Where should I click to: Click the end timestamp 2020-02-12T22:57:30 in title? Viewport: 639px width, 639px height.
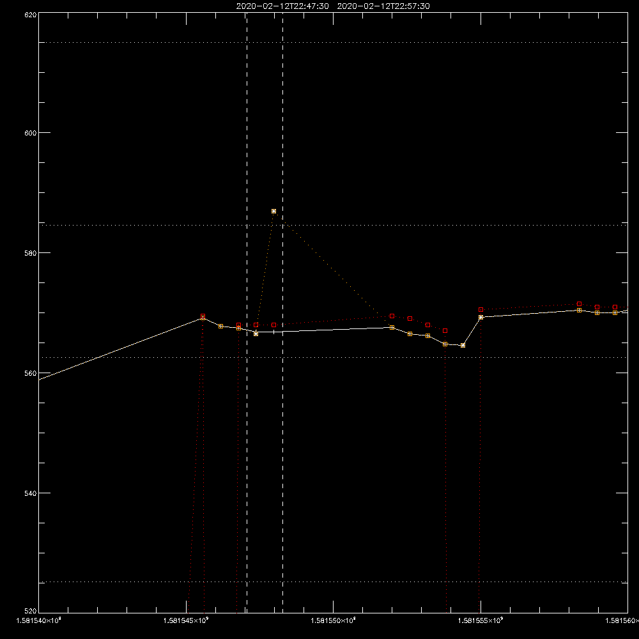[x=383, y=6]
